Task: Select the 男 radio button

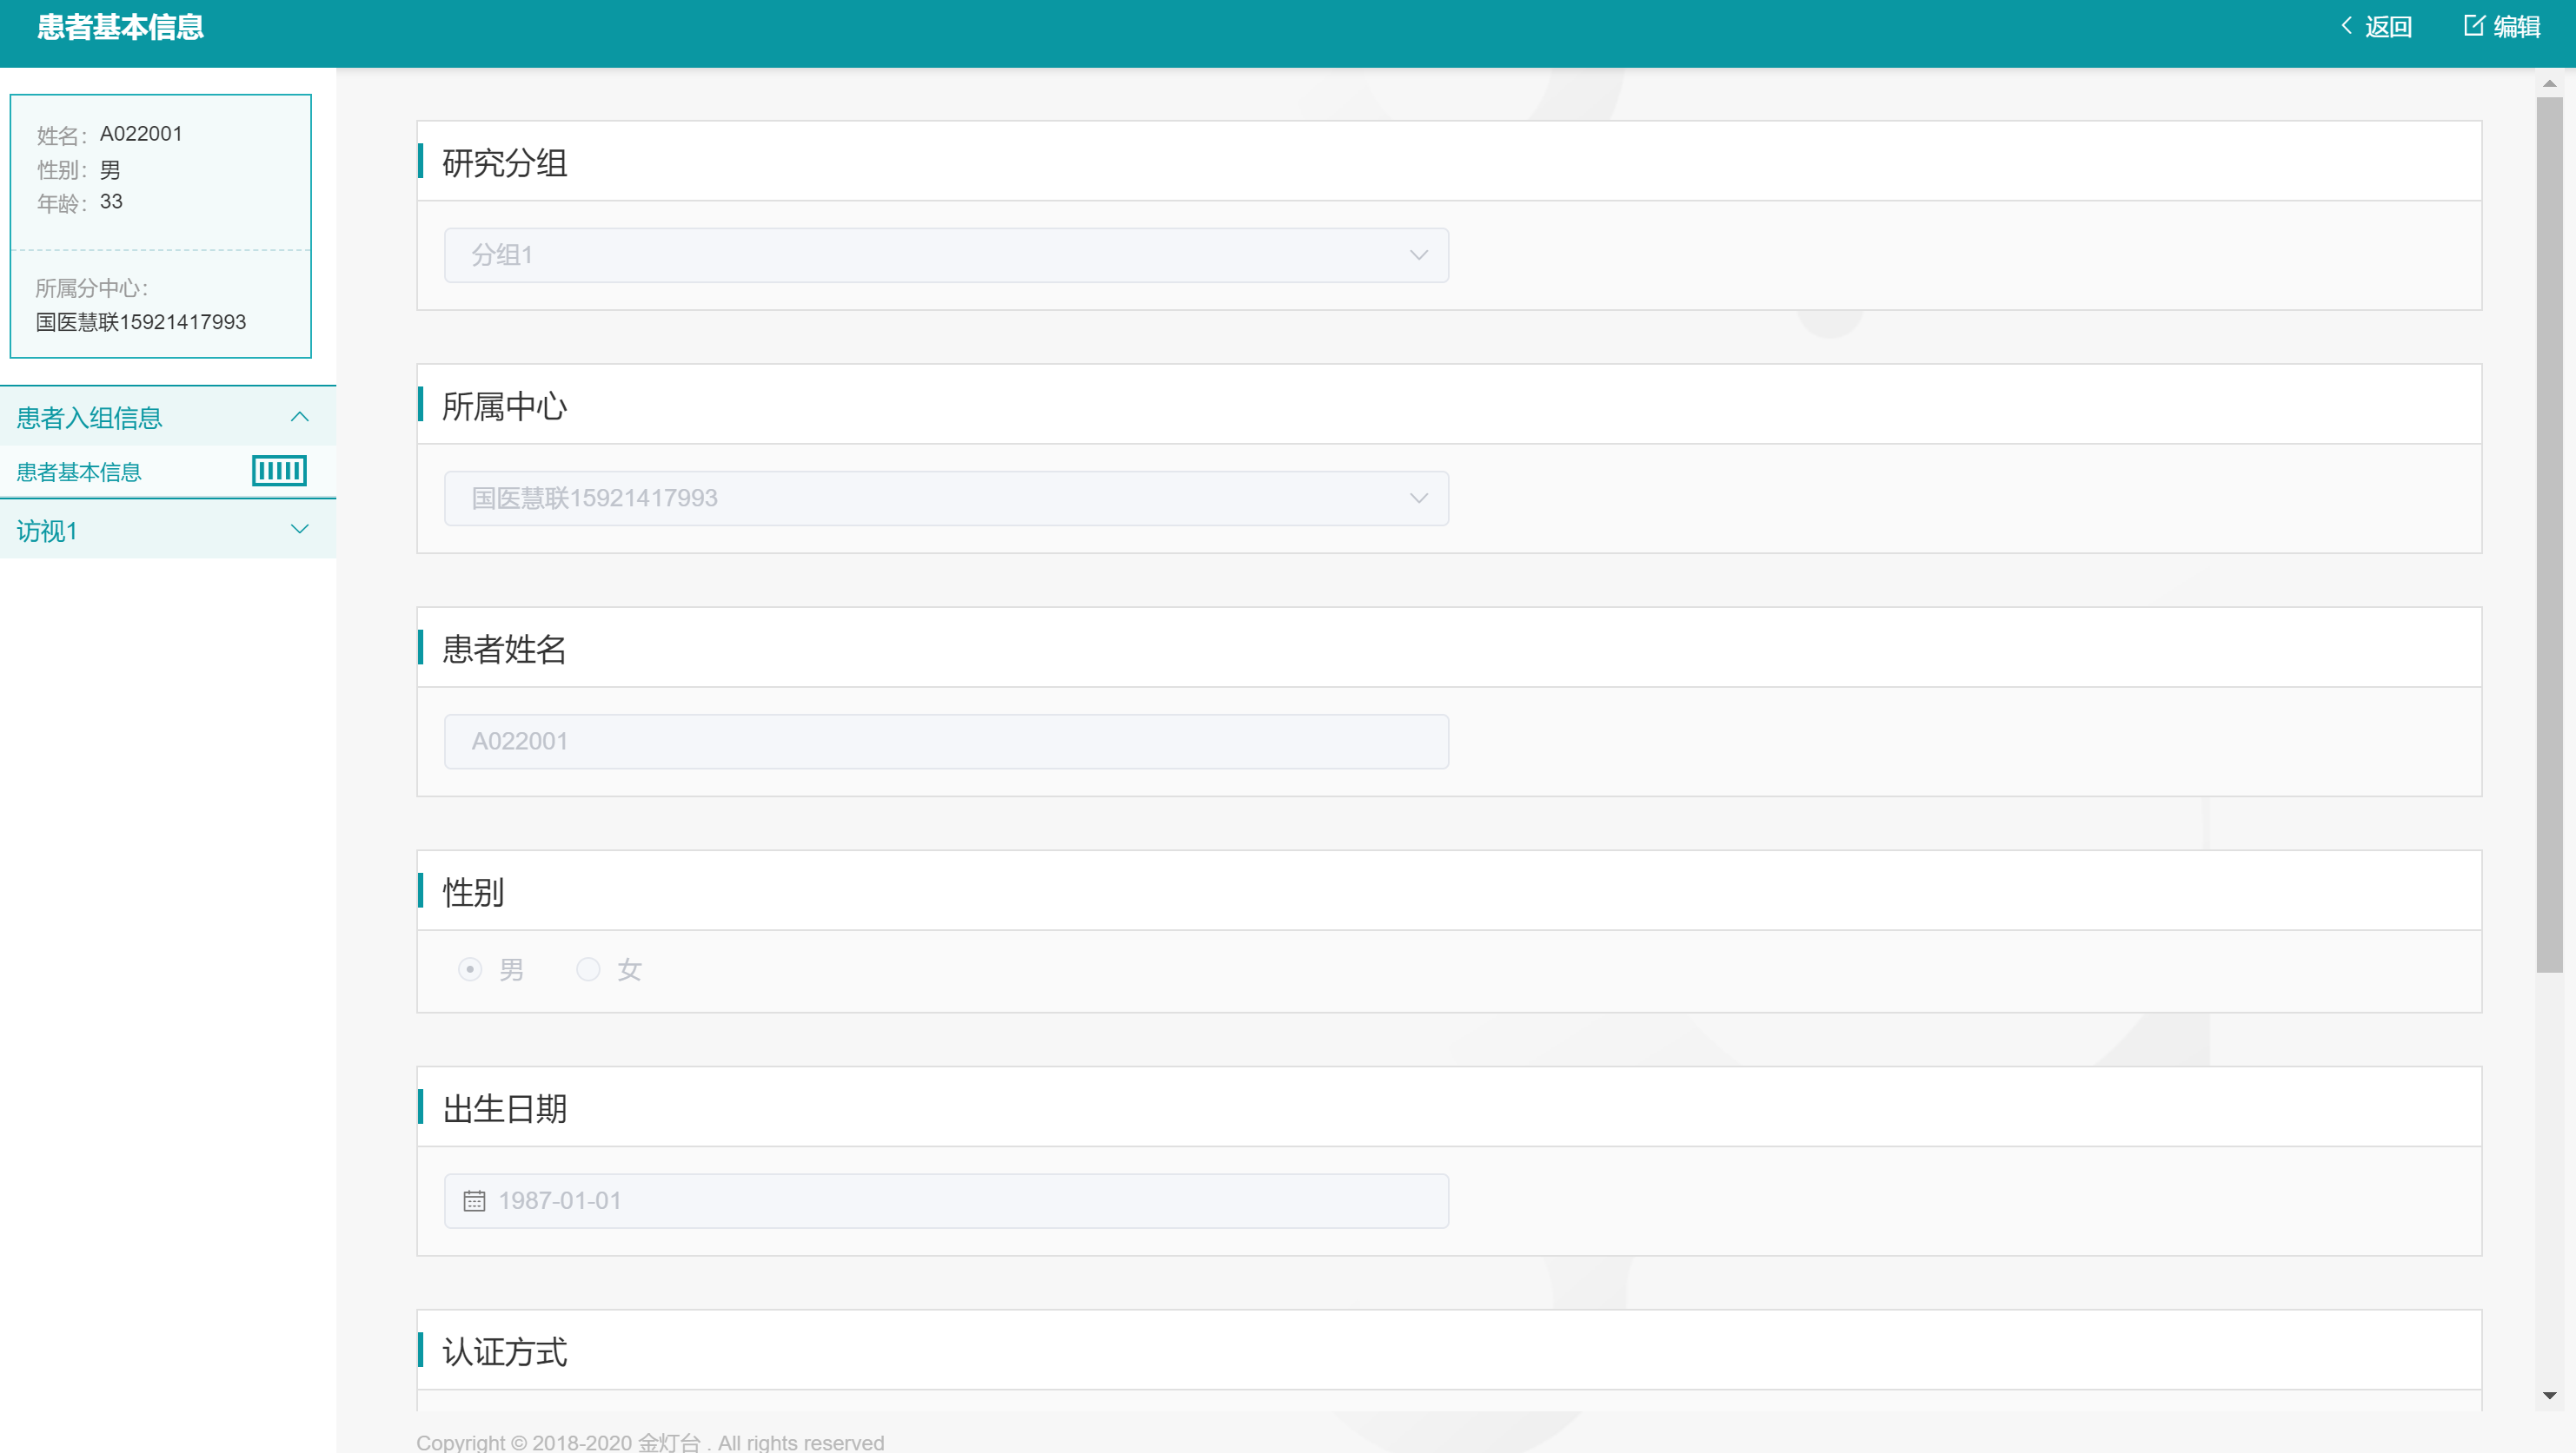Action: [470, 969]
